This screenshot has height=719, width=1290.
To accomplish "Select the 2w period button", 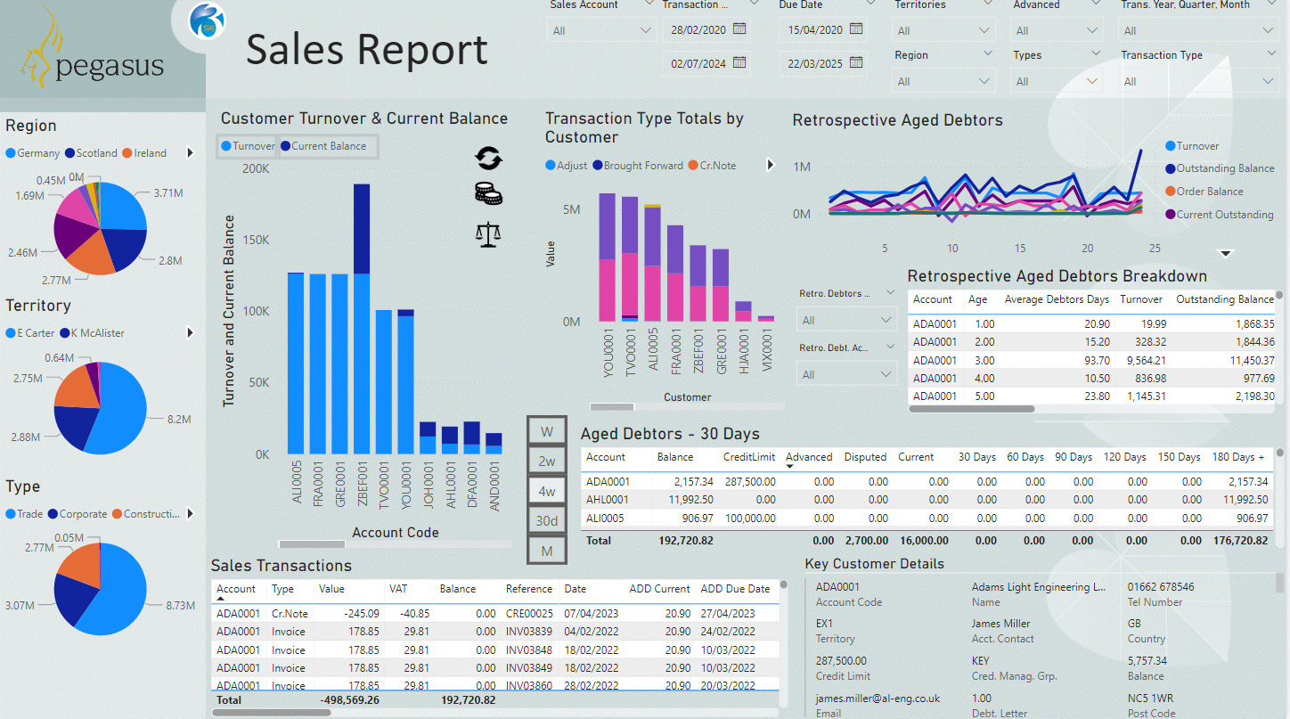I will [x=547, y=461].
